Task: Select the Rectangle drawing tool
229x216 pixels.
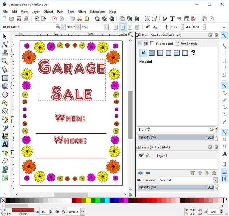Action: (5, 78)
